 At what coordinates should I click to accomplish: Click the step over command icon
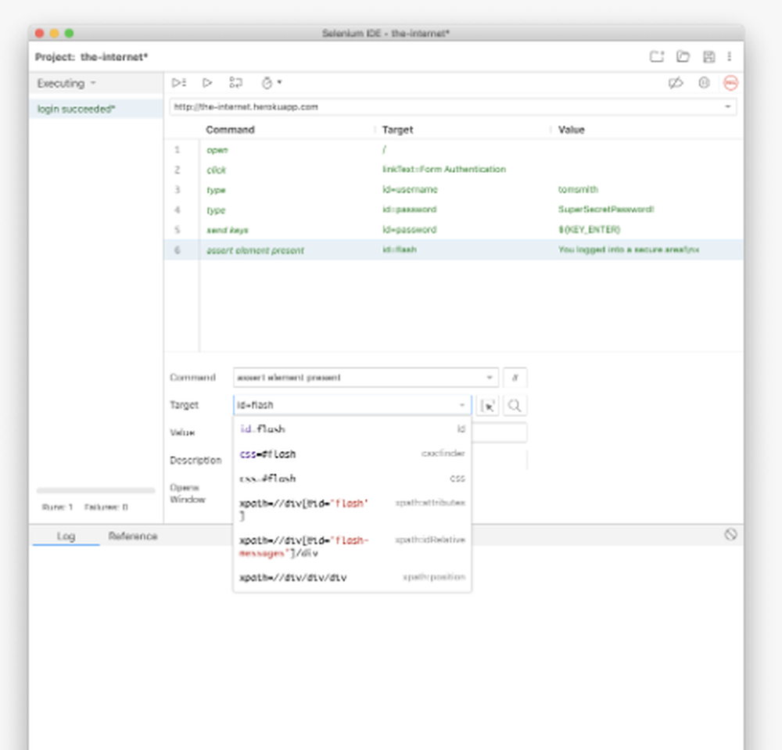click(235, 83)
